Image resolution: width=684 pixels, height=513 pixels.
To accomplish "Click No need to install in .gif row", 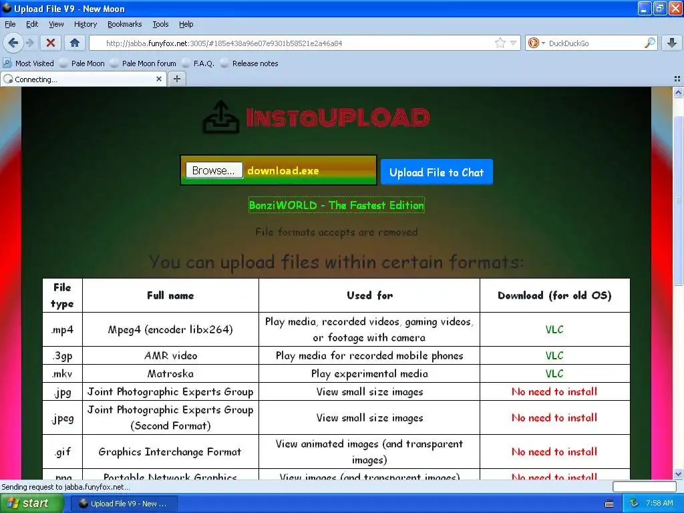I will (x=554, y=452).
